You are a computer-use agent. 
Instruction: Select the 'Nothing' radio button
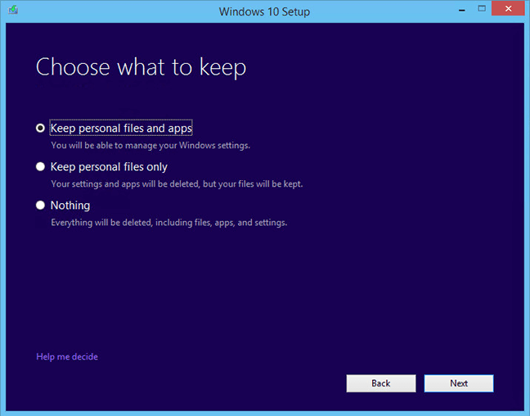40,205
